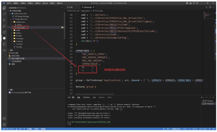Maximize the terminal panel with the up chevron
Viewport: 217px width, 132px height.
pos(210,97)
